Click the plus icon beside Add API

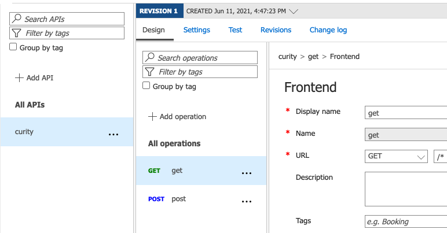pos(19,77)
